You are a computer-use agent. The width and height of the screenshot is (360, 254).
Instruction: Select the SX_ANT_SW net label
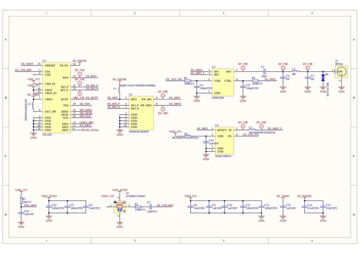tap(174, 79)
